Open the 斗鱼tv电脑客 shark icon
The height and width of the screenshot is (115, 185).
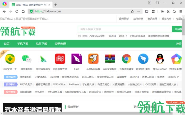(93, 59)
